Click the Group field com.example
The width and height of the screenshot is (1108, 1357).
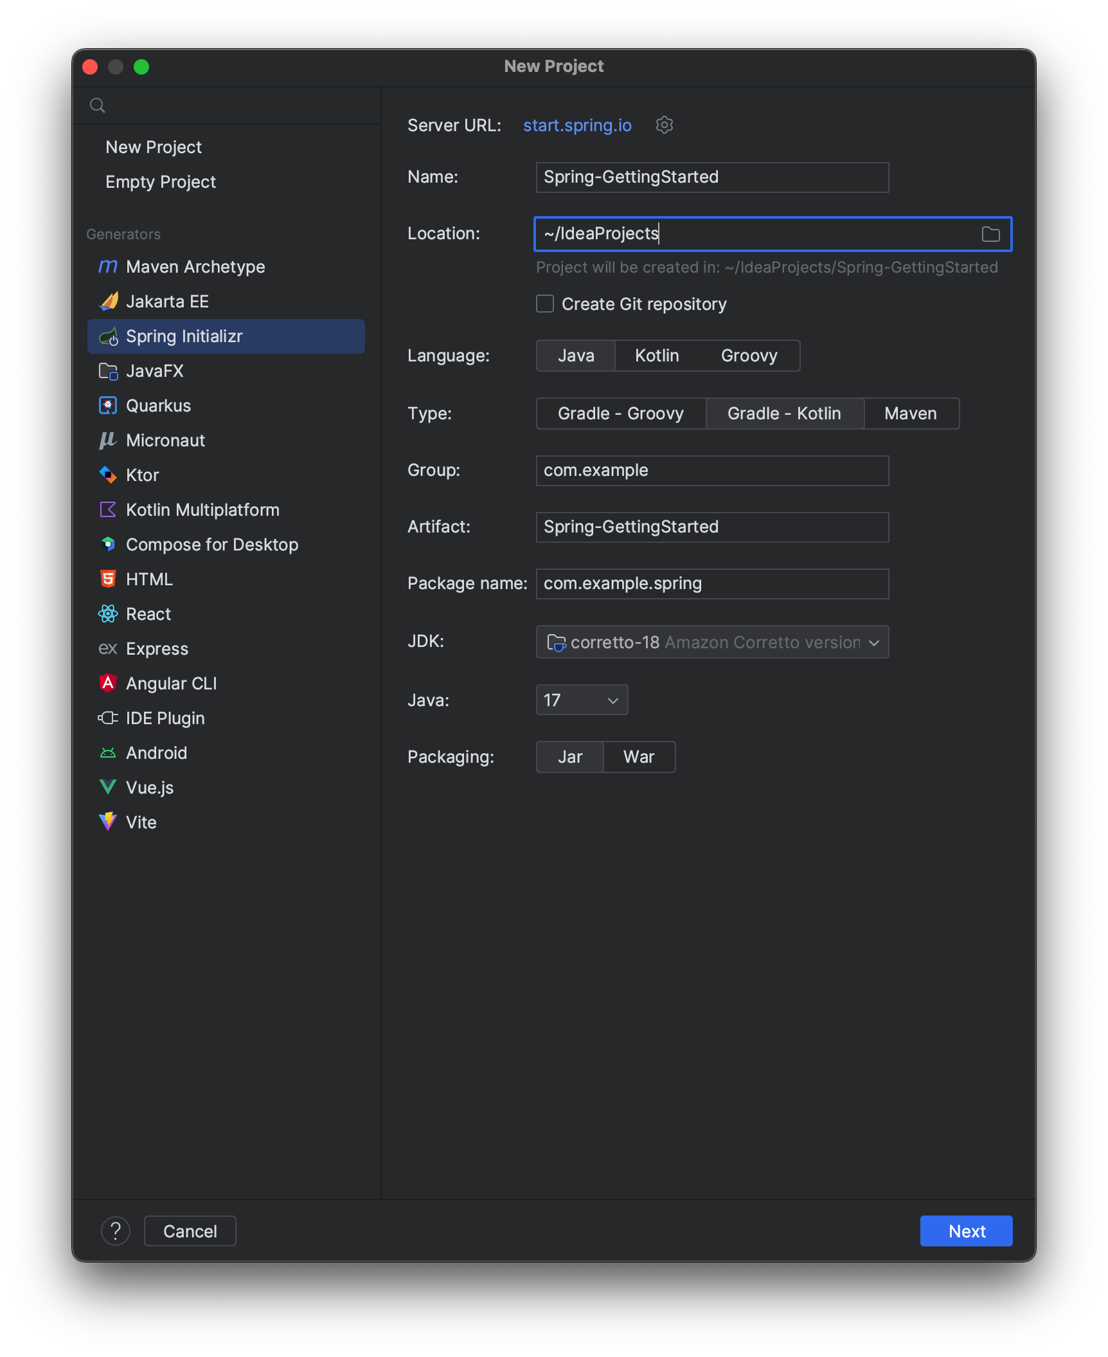[712, 470]
